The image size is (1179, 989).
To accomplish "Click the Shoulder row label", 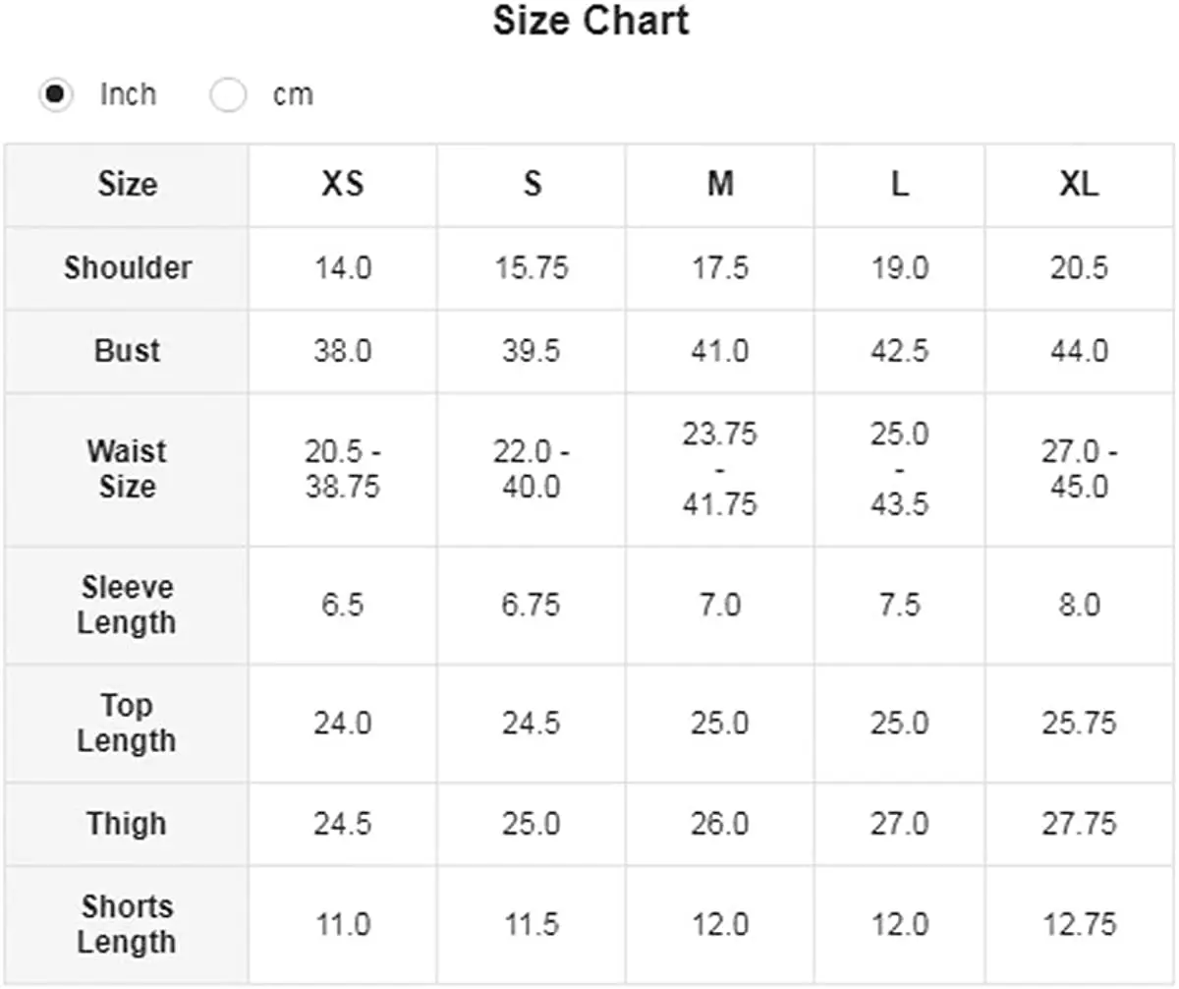I will click(x=127, y=267).
